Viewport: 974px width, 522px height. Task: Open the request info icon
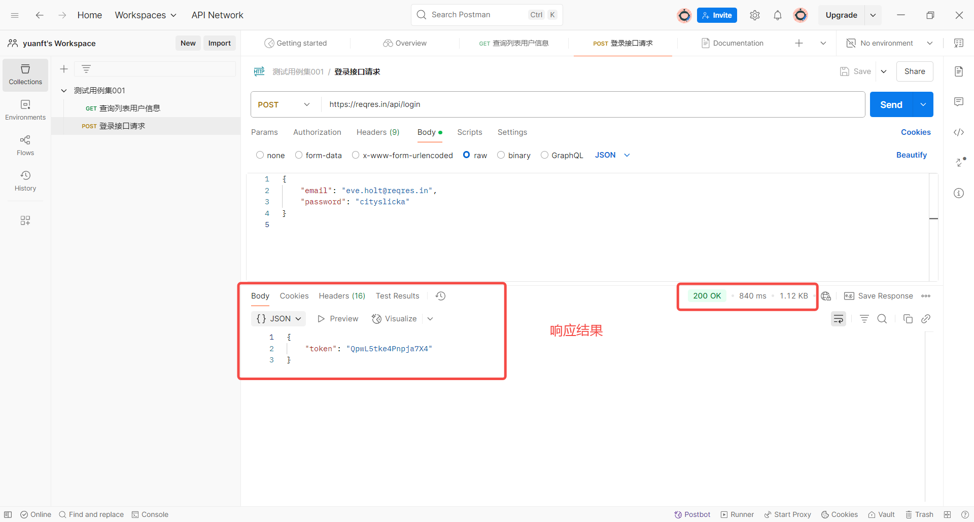[959, 193]
